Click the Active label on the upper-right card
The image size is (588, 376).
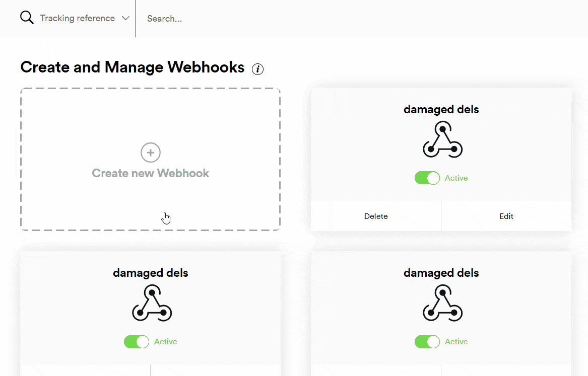pos(456,178)
